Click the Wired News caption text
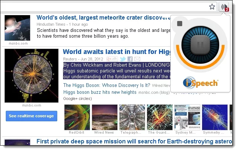The height and width of the screenshot is (151, 238). click(x=104, y=132)
